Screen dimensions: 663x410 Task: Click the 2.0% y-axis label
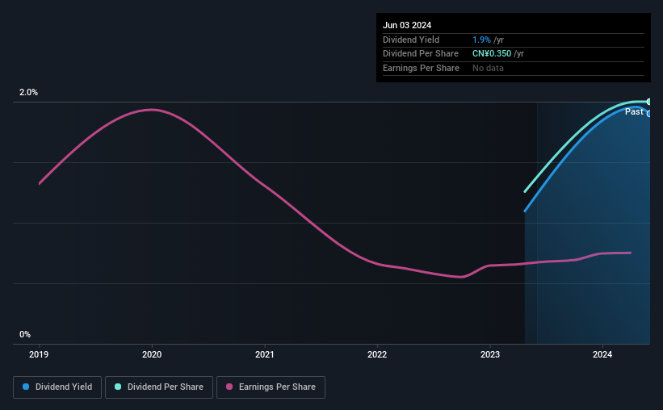pos(28,92)
